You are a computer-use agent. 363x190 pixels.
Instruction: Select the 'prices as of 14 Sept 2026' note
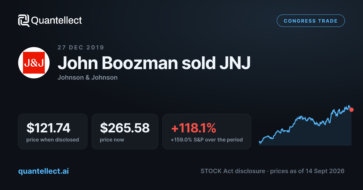[307, 171]
